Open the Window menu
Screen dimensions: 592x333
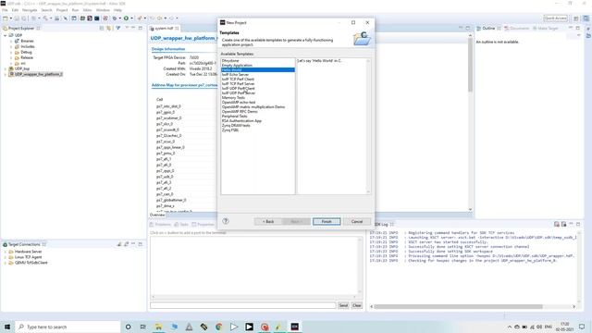tap(103, 10)
